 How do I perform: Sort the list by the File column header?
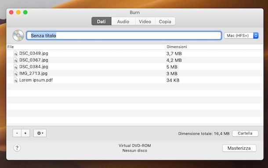point(11,47)
